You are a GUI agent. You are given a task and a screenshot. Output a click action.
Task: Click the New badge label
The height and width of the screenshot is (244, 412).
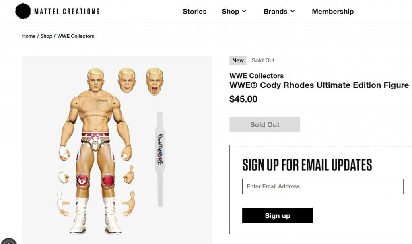238,60
